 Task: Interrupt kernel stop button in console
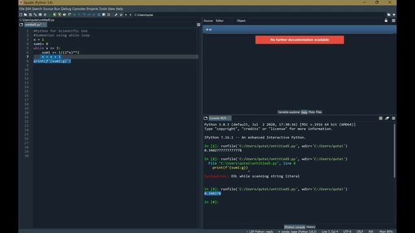(x=381, y=118)
